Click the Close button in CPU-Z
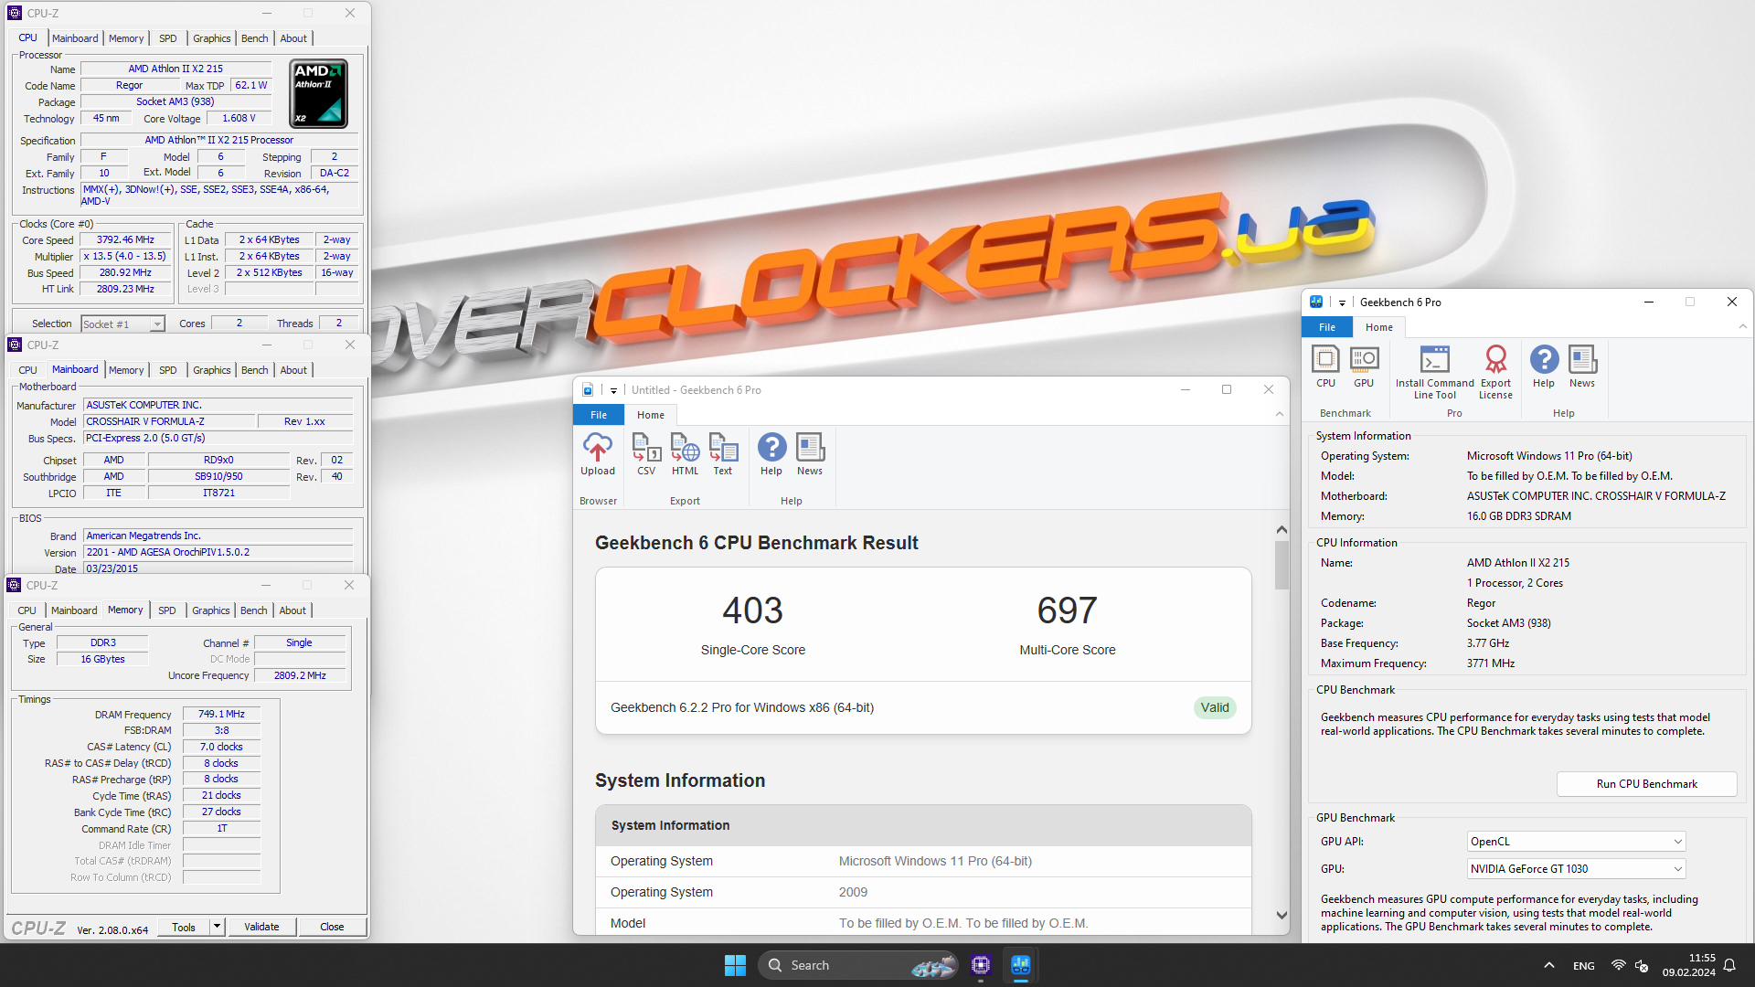Screen dimensions: 1755x987 point(332,927)
